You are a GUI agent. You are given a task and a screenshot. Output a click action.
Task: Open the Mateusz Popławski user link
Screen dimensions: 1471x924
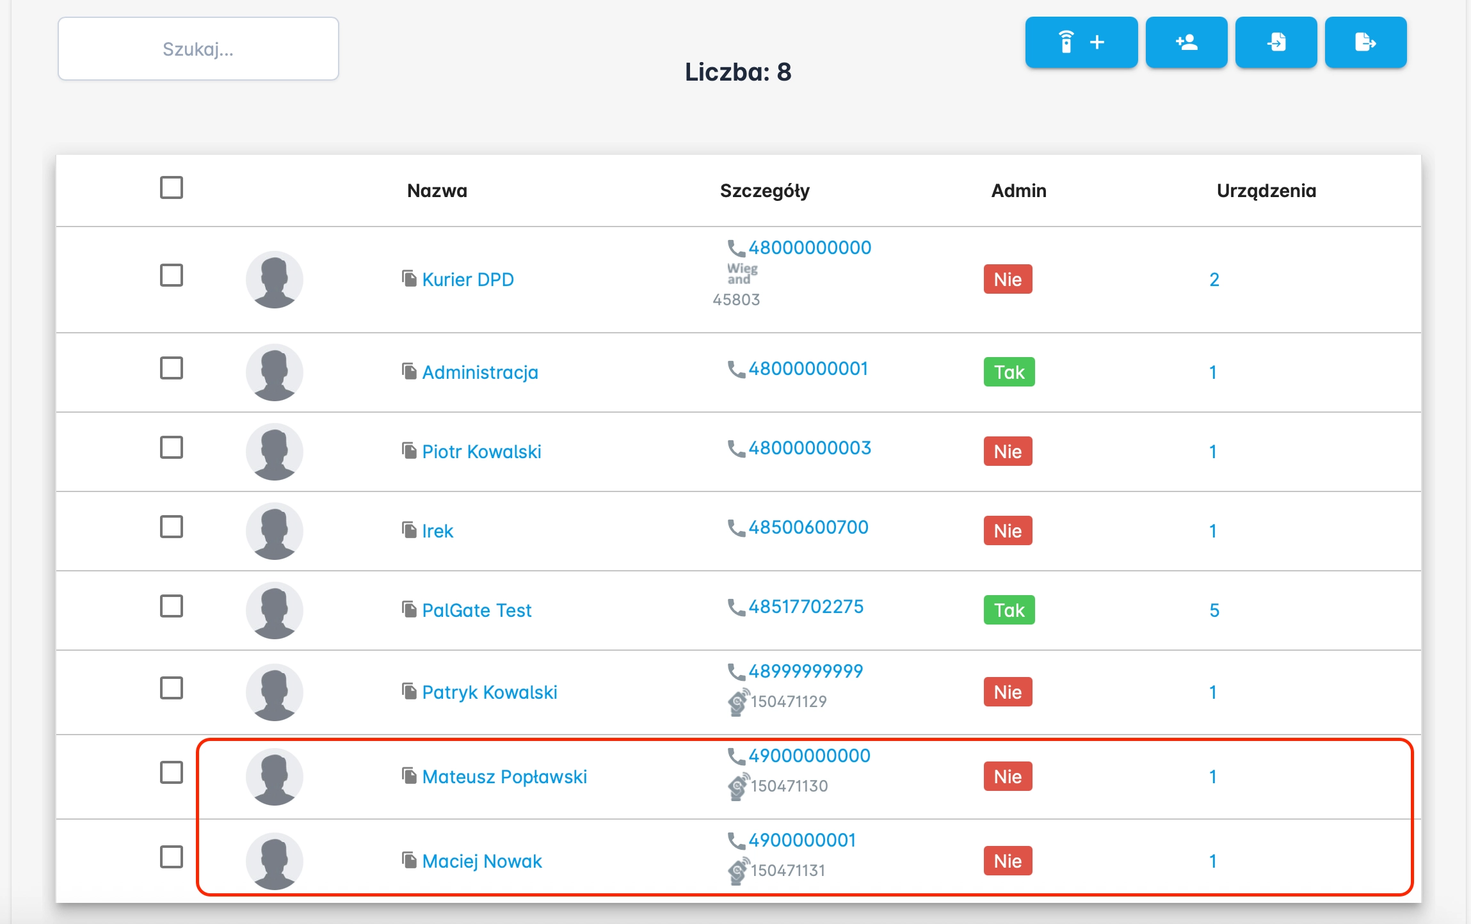pos(504,777)
